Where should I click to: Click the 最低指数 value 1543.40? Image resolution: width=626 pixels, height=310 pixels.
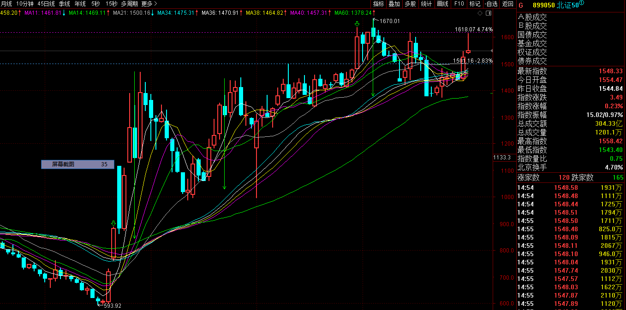(611, 150)
